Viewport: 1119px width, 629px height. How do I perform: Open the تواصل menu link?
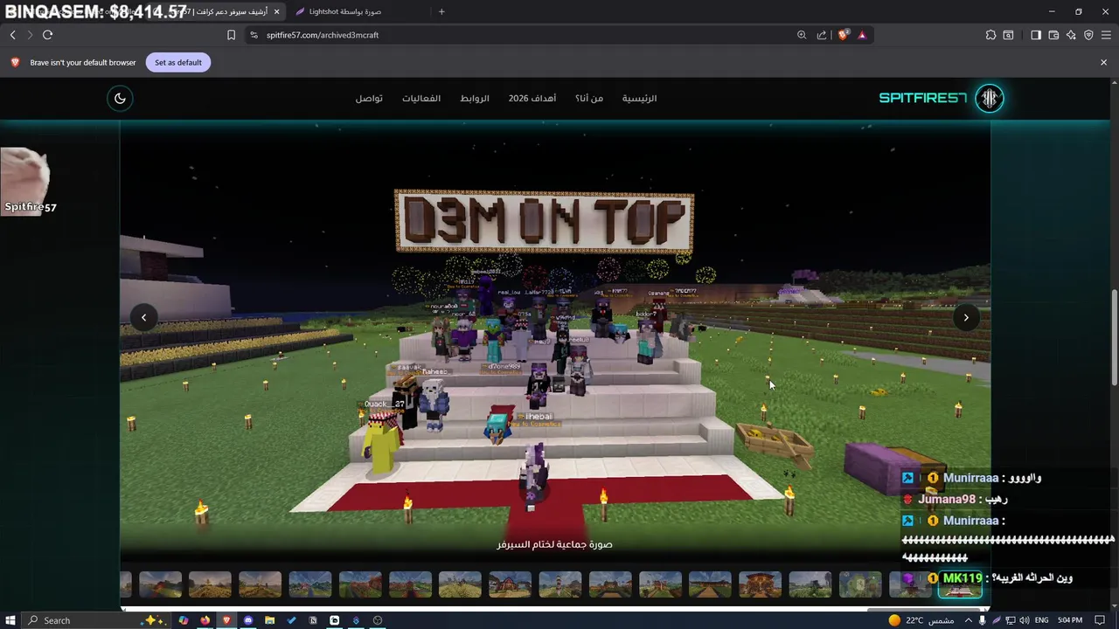[x=369, y=98]
